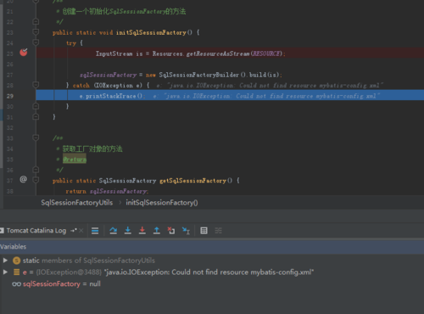Click the getSqlSessionFactory method name on line 37
This screenshot has height=314, width=424.
click(192, 181)
